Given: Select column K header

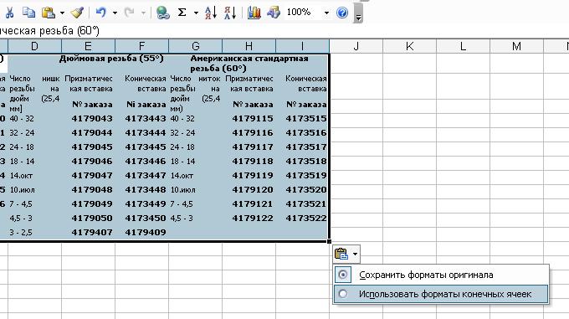Looking at the screenshot, I should point(409,46).
